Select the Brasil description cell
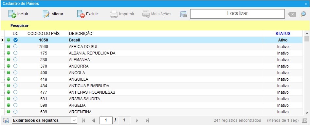The height and width of the screenshot is (126, 310). tap(166, 40)
